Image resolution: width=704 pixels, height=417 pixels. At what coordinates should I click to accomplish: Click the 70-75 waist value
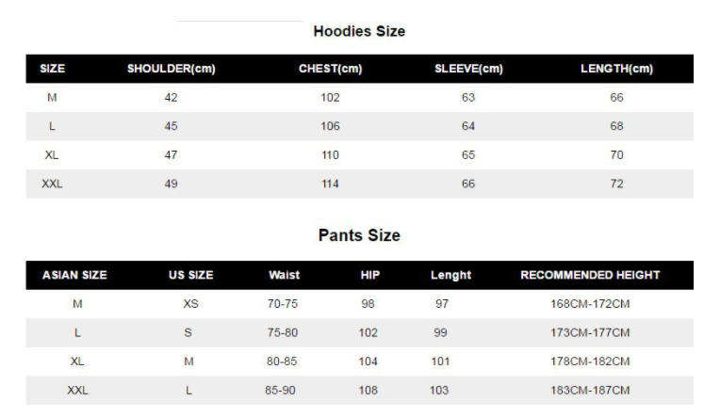pos(284,304)
